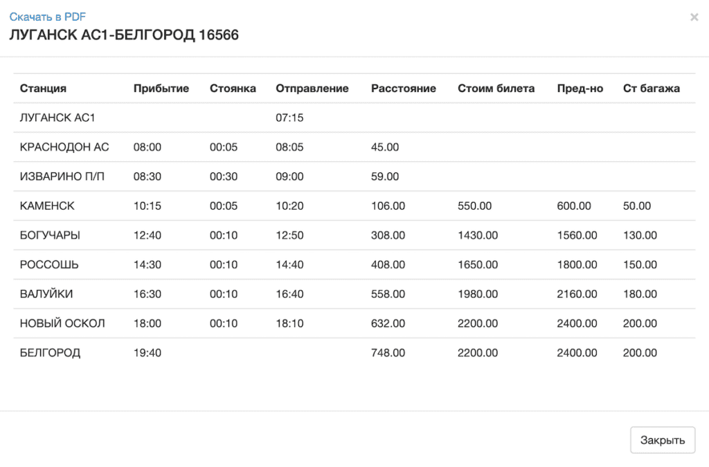Screen dimensions: 709x467
Task: Click the route title ЛУГАНСК АС1-БЕЛГОРОД 16566
Action: (x=124, y=35)
